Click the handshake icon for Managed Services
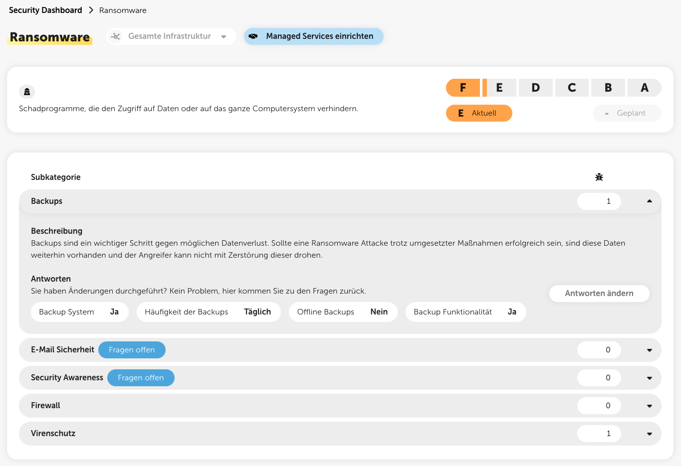The height and width of the screenshot is (466, 681). [x=253, y=36]
